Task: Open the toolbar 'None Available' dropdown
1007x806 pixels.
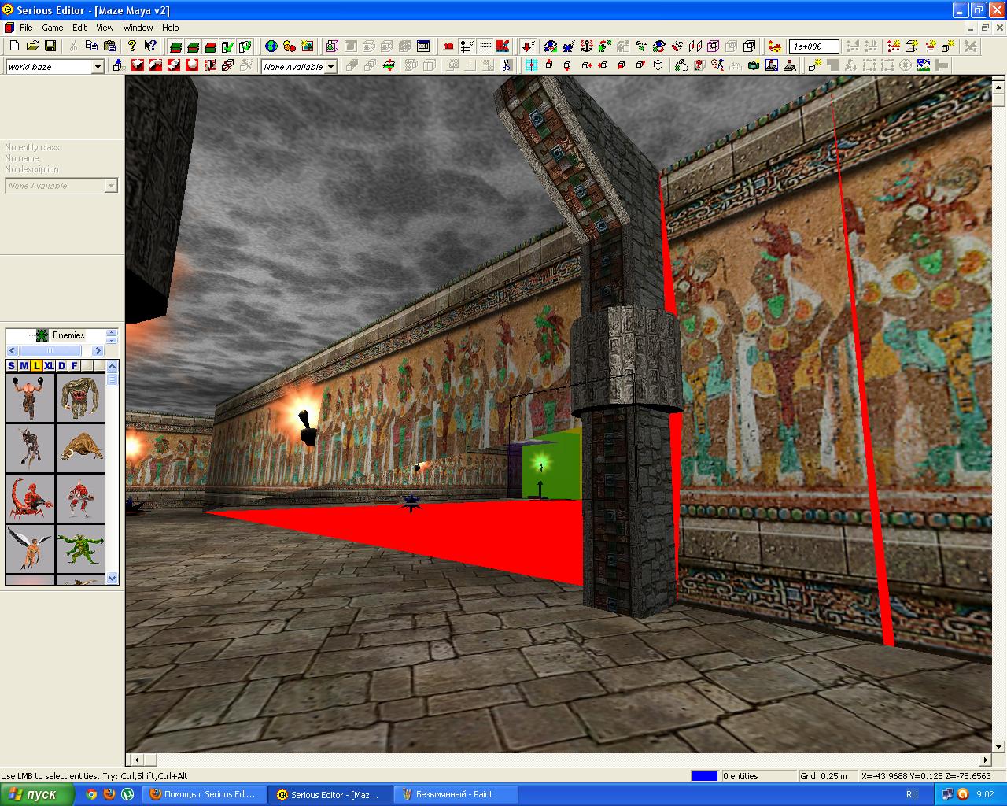Action: [x=330, y=67]
